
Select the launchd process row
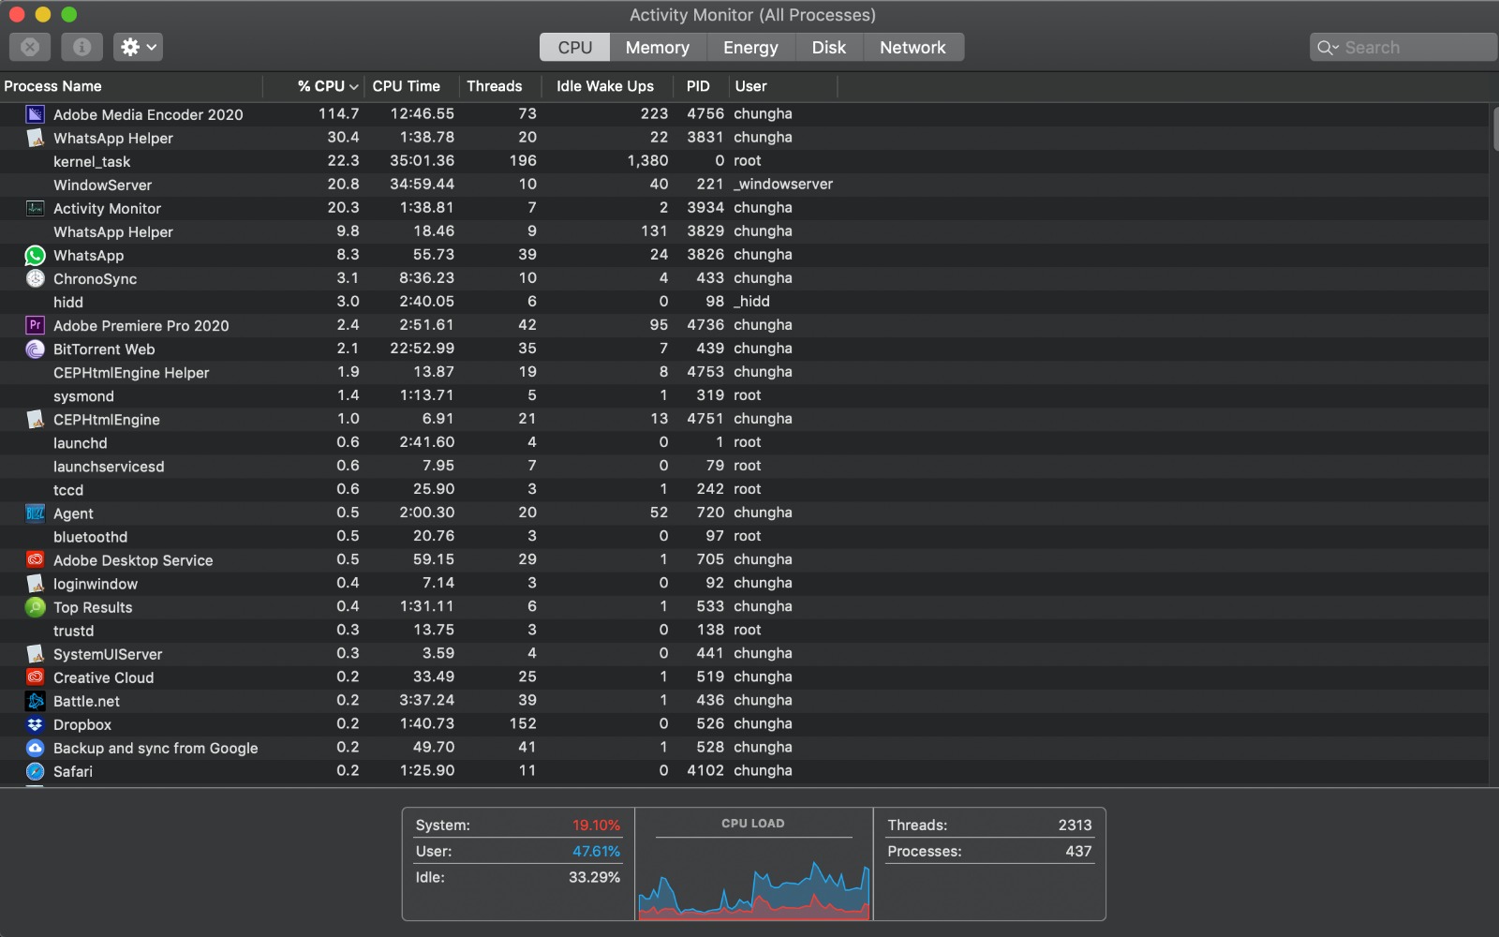pos(744,442)
